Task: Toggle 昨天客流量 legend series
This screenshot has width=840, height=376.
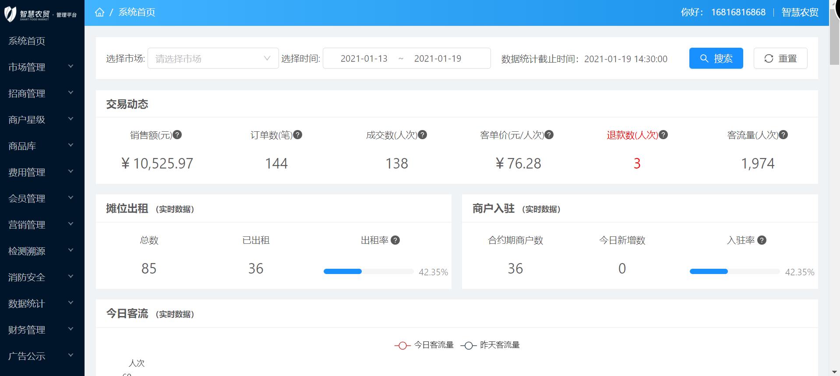Action: tap(490, 345)
